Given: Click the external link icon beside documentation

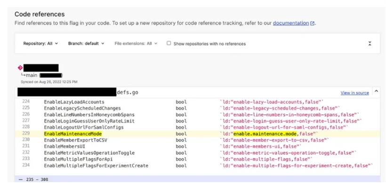Looking at the screenshot, I should 312,24.
